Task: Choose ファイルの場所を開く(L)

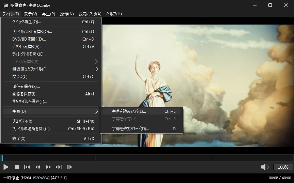Action: 51,129
